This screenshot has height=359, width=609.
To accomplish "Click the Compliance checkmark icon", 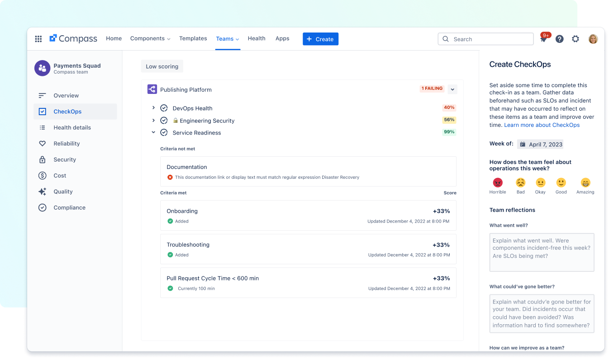I will (x=42, y=207).
